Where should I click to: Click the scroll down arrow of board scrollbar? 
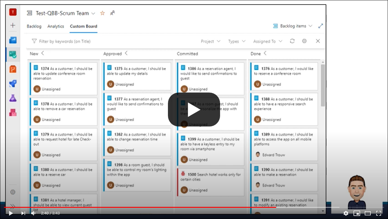(x=323, y=211)
